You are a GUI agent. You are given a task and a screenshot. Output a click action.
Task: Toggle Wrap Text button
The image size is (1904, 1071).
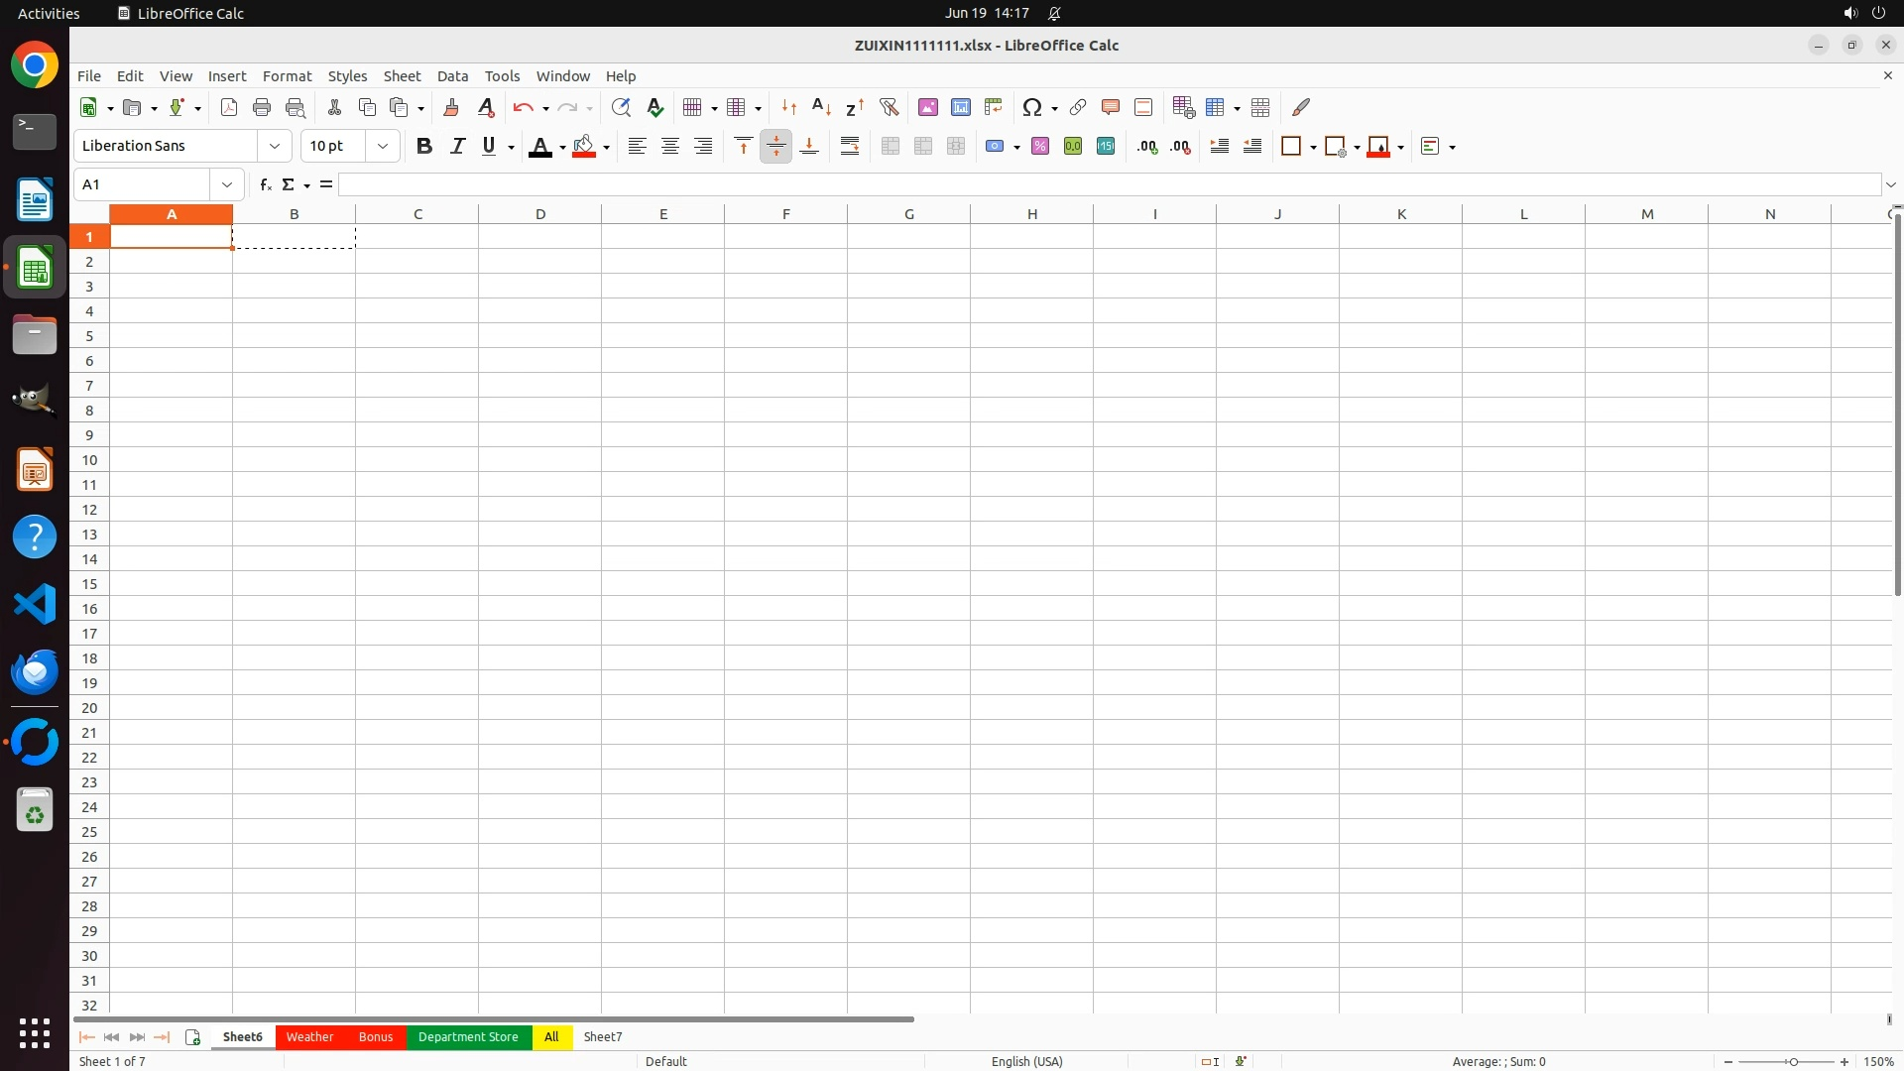850,146
